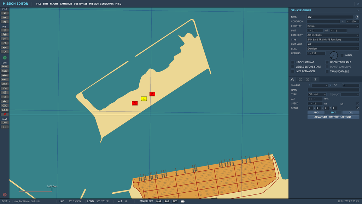362x204 pixels.
Task: Check the Uncontrollable option
Action: coord(327,62)
